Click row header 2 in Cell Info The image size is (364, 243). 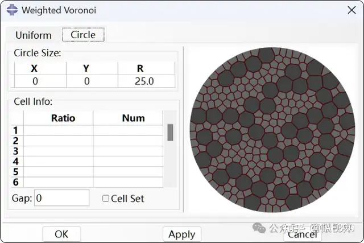pyautogui.click(x=17, y=141)
